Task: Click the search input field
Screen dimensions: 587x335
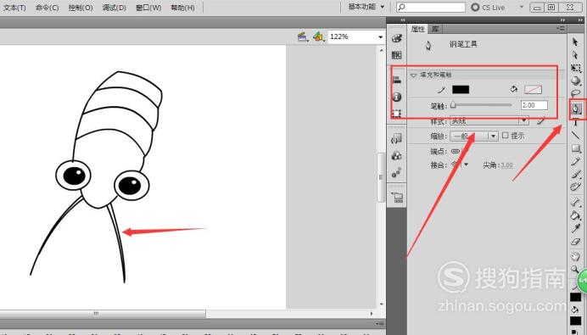Action: [431, 7]
